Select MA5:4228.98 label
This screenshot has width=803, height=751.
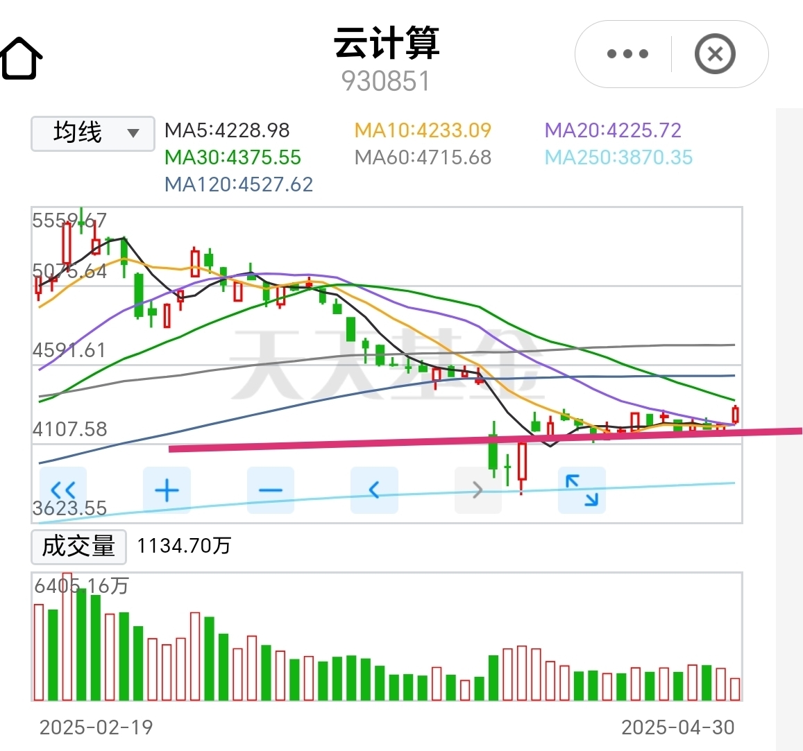tap(227, 130)
